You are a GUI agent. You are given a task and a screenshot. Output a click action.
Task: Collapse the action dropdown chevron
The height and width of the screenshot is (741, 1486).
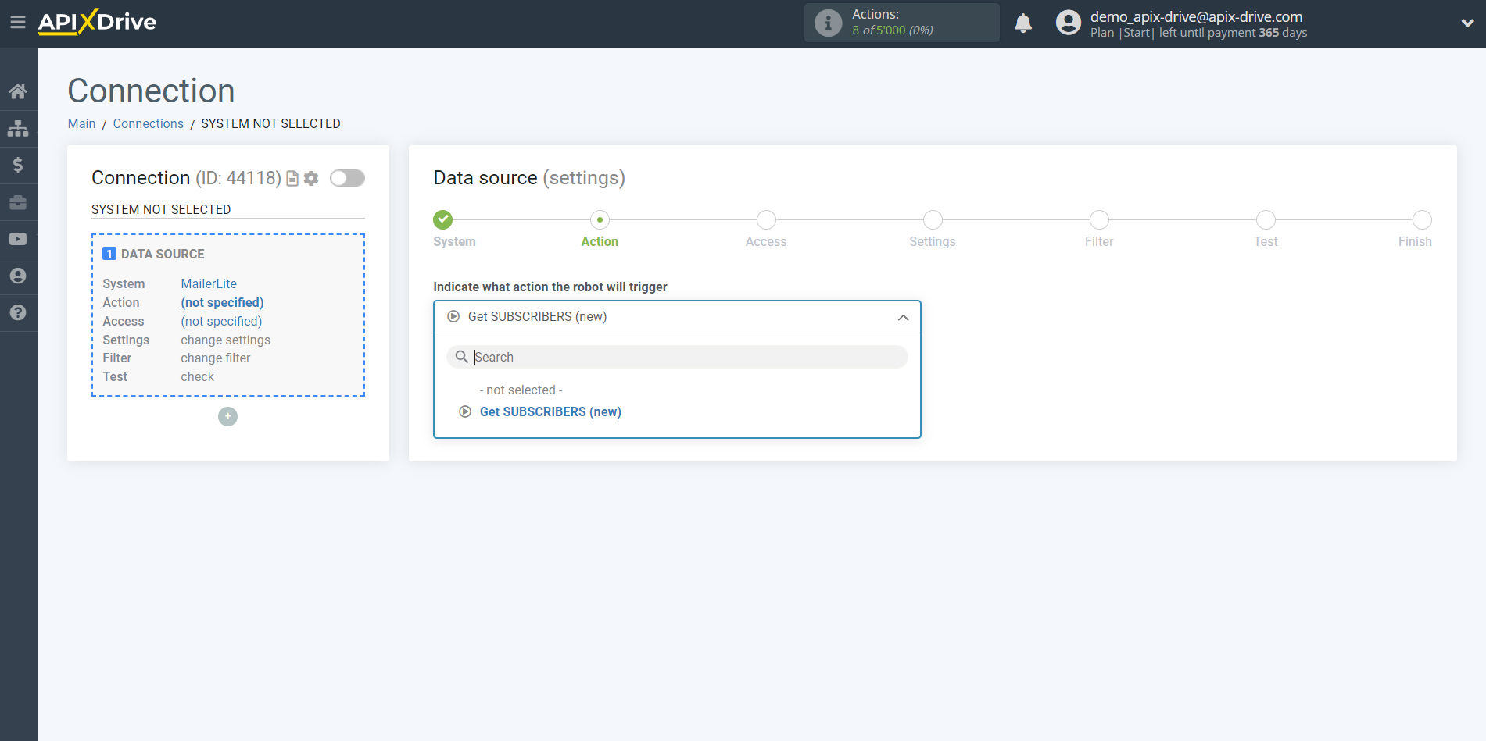pyautogui.click(x=903, y=317)
